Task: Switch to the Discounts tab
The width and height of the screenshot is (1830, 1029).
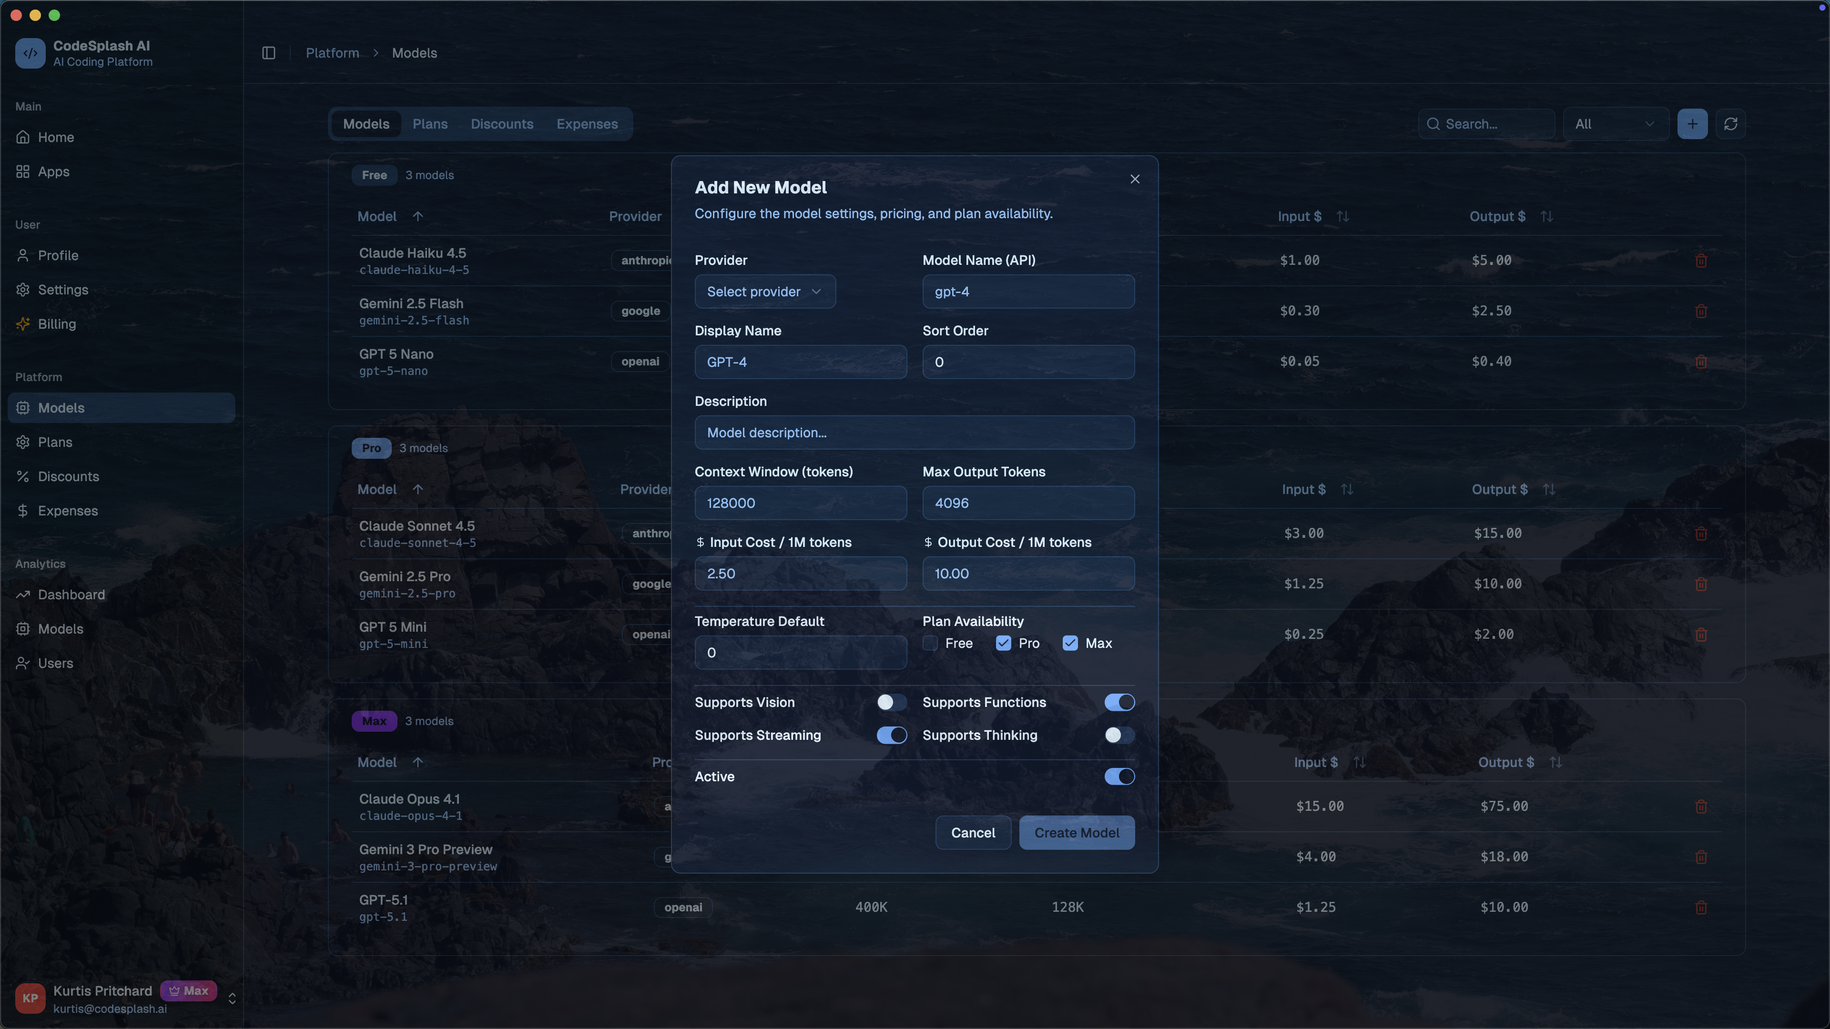Action: pos(501,124)
